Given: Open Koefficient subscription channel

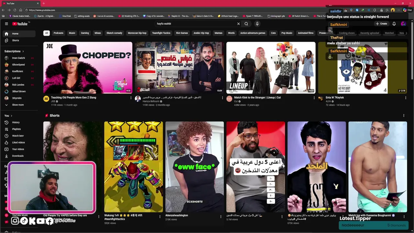Looking at the screenshot, I should [x=20, y=71].
